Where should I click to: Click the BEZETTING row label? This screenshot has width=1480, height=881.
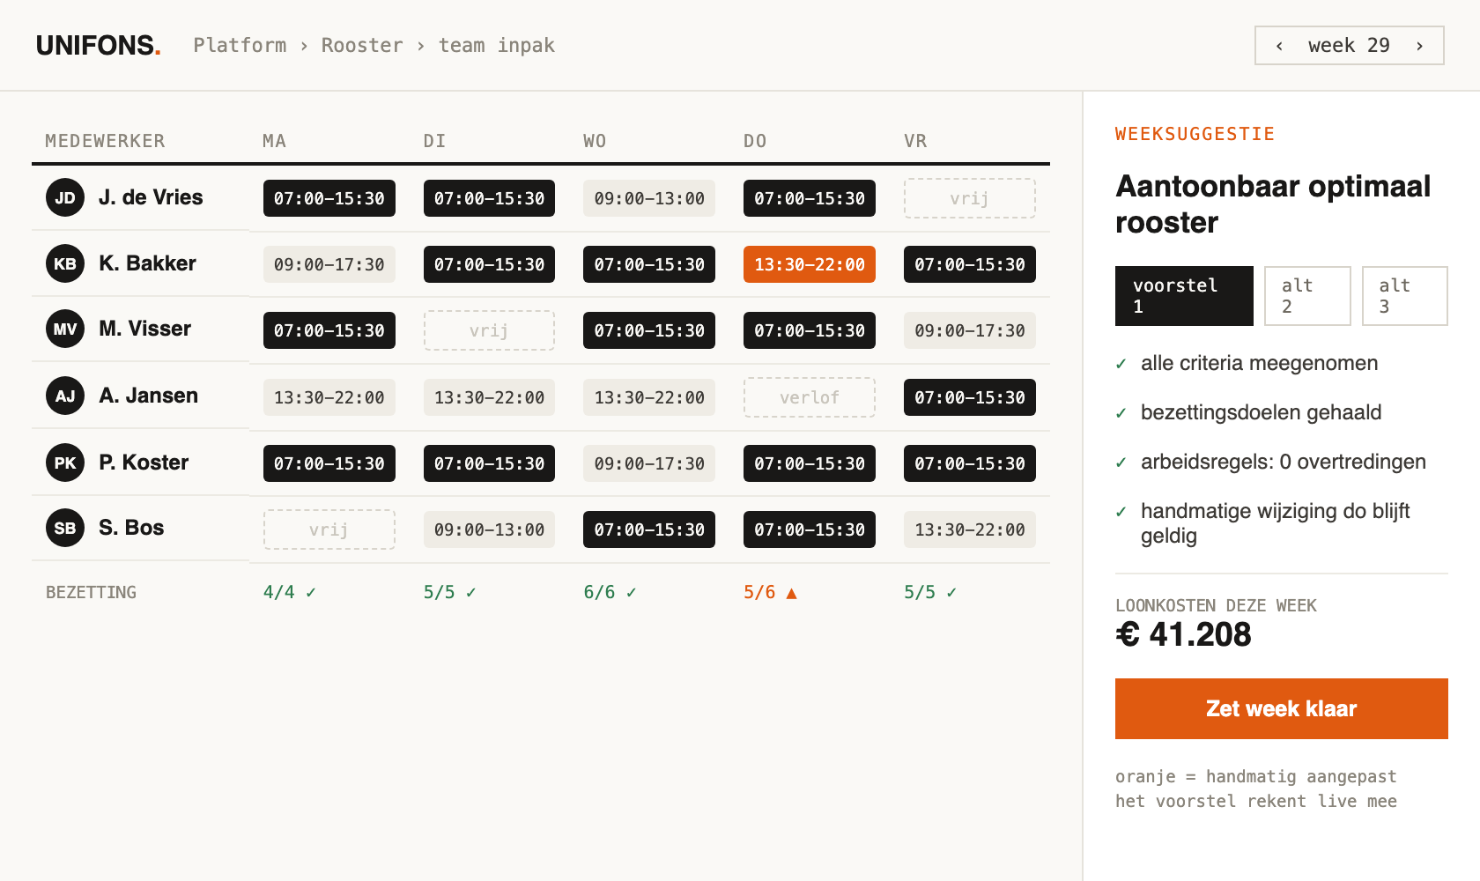tap(91, 592)
